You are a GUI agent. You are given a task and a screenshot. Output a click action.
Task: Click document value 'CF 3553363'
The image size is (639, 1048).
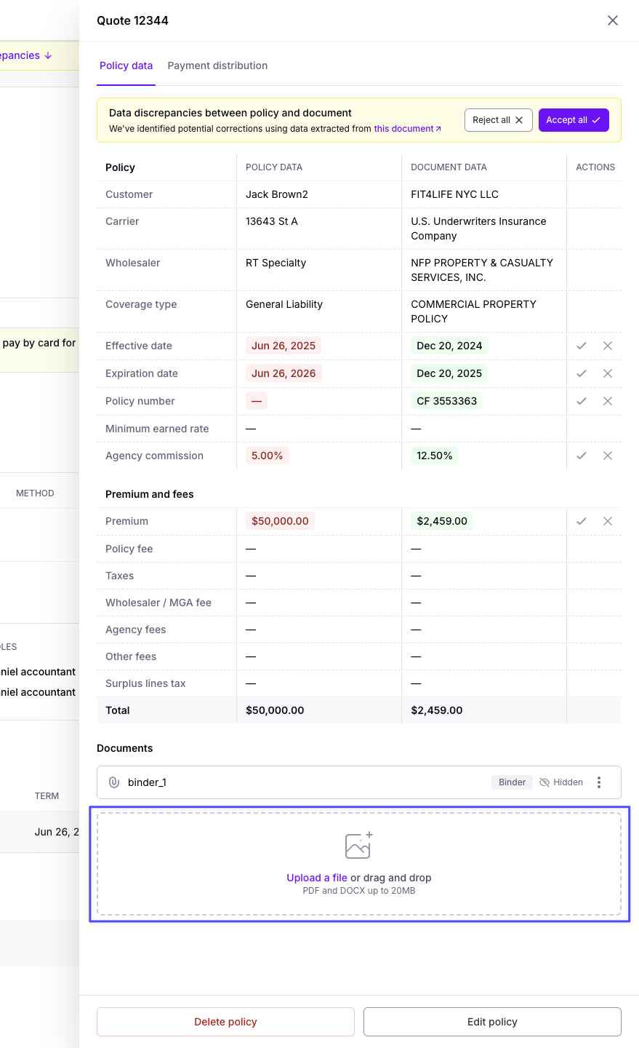[447, 401]
